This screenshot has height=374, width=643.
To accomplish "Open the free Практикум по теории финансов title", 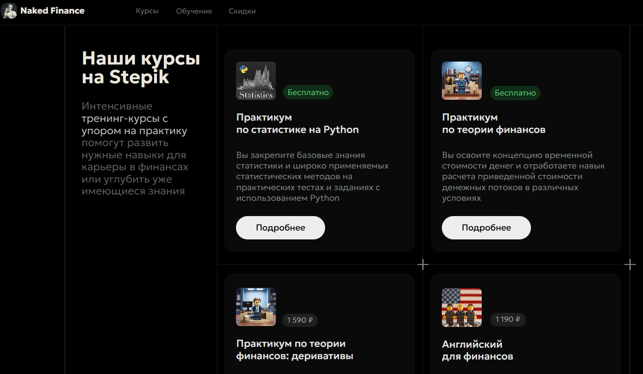I will (493, 123).
